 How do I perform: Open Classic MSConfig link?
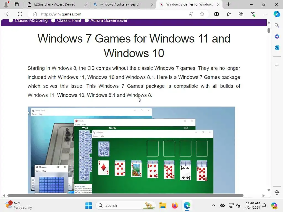coord(31,20)
